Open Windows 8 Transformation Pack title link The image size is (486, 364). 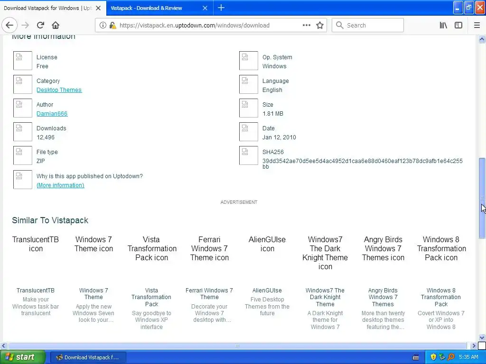[441, 297]
